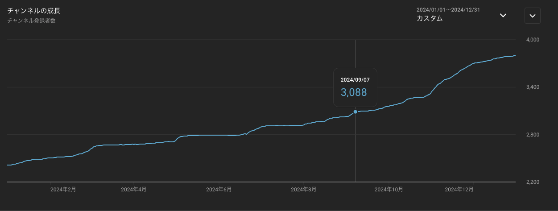
Task: Click the 3,088 value in the tooltip
Action: (354, 92)
